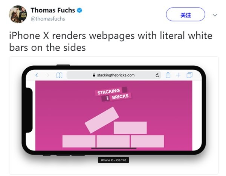The image size is (226, 176).
Task: Click the blue verified badge
Action: coord(79,11)
